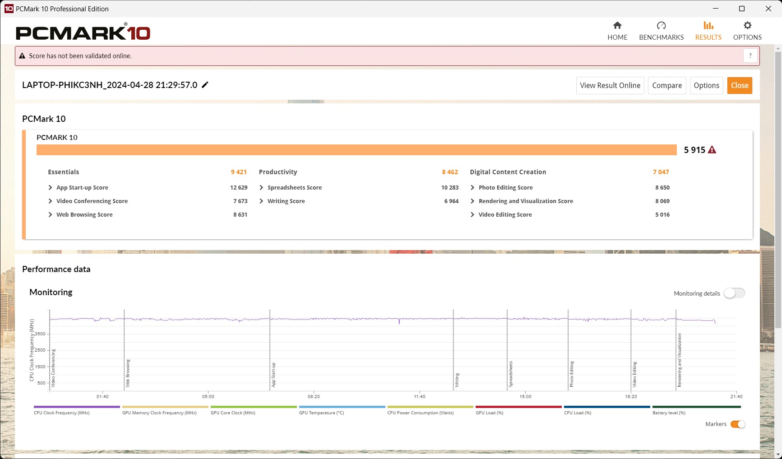Click the Home house icon
The width and height of the screenshot is (782, 459).
tap(617, 25)
